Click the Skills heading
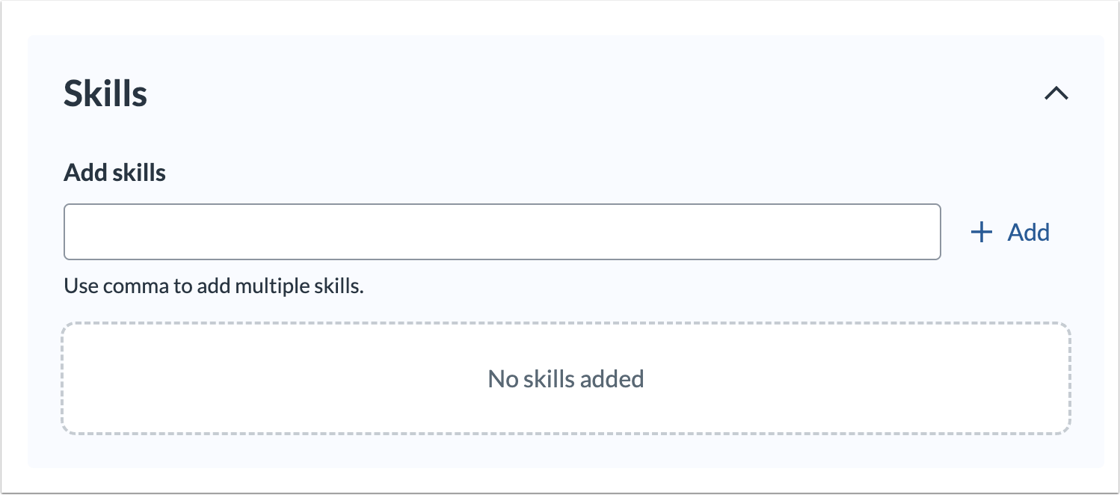Image resolution: width=1120 pixels, height=495 pixels. click(104, 93)
